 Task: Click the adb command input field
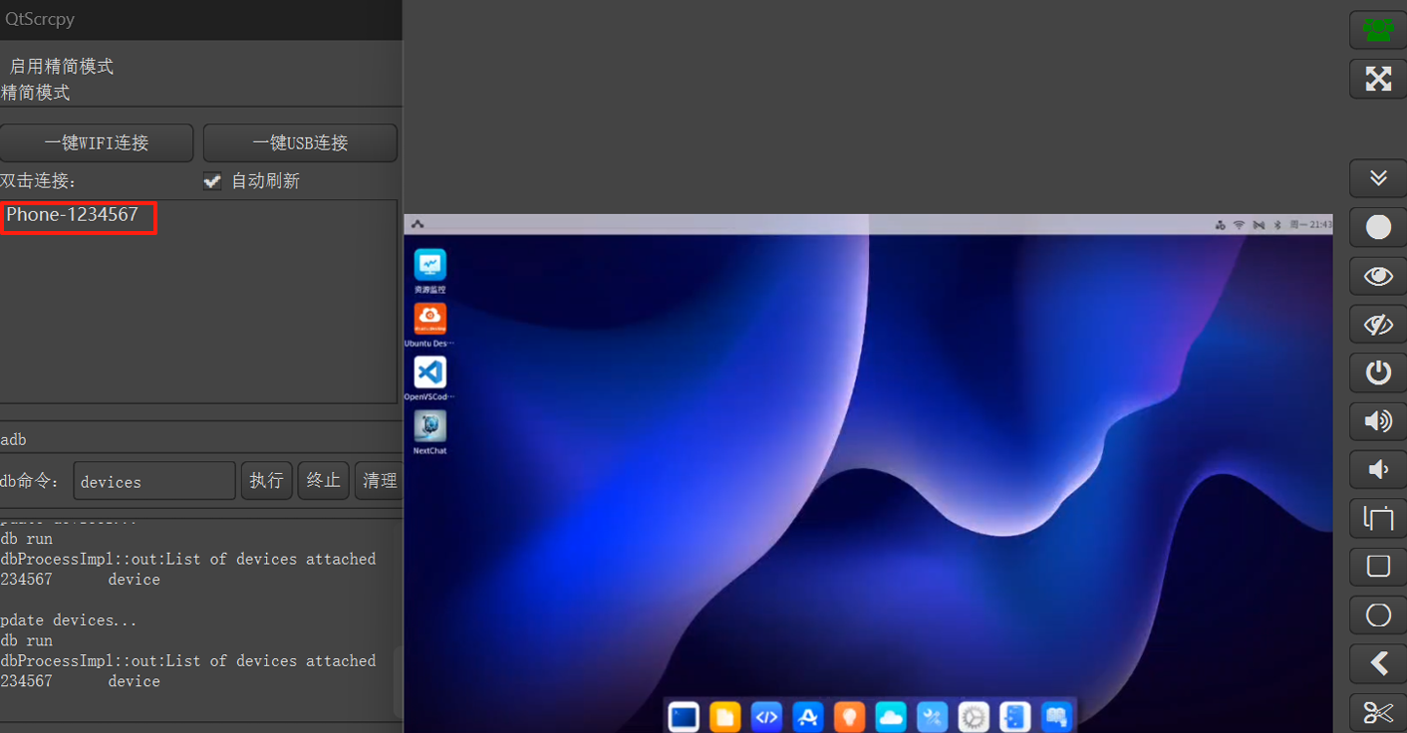pyautogui.click(x=154, y=481)
